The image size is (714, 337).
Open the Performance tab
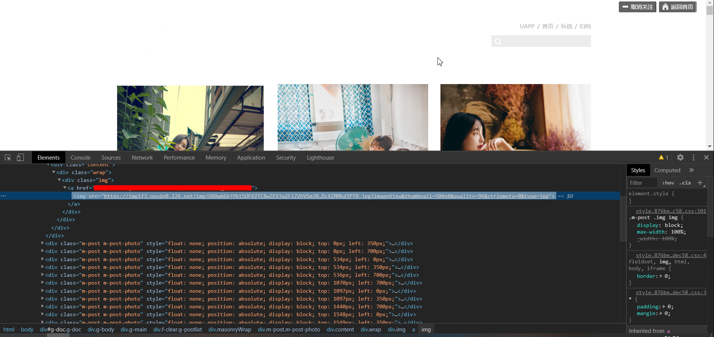[179, 158]
